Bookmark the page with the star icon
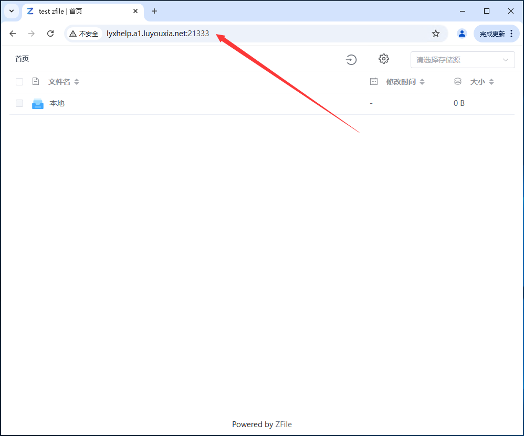Screen dimensions: 524x436 436,33
